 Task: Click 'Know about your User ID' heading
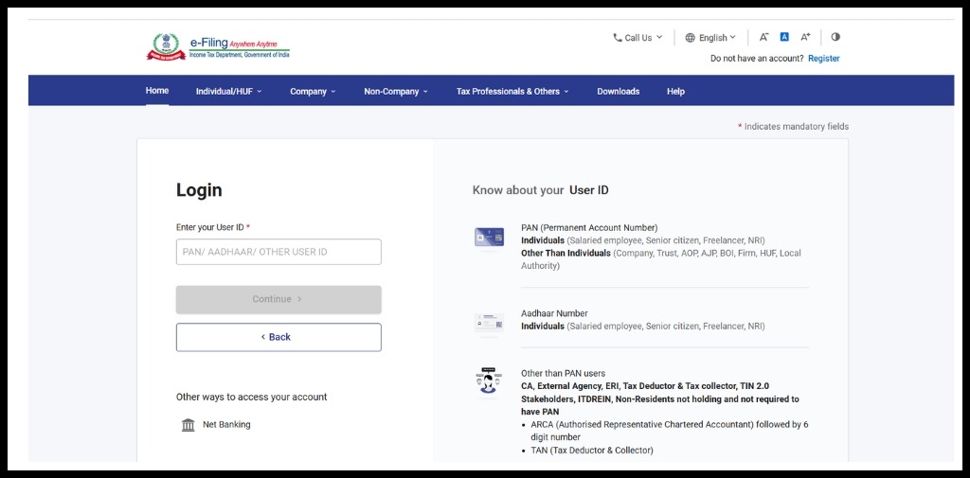point(541,190)
